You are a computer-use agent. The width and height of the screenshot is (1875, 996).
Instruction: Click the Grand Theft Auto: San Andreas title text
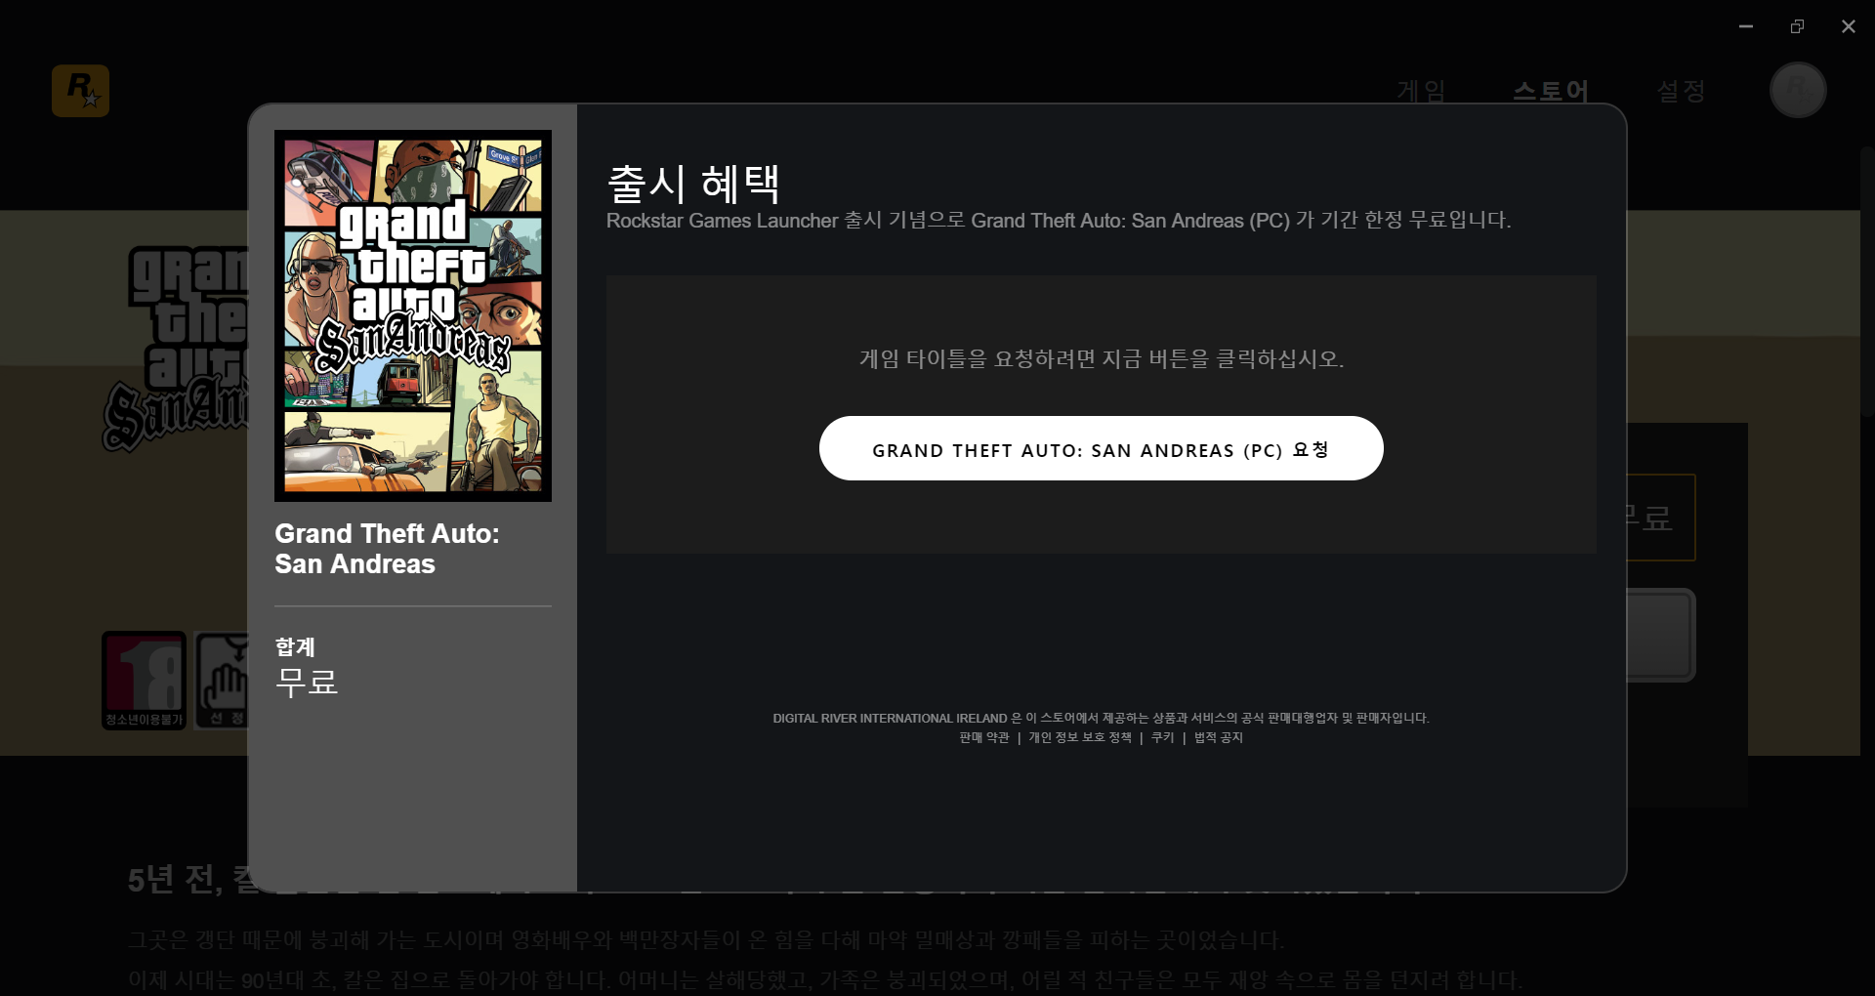(x=387, y=549)
